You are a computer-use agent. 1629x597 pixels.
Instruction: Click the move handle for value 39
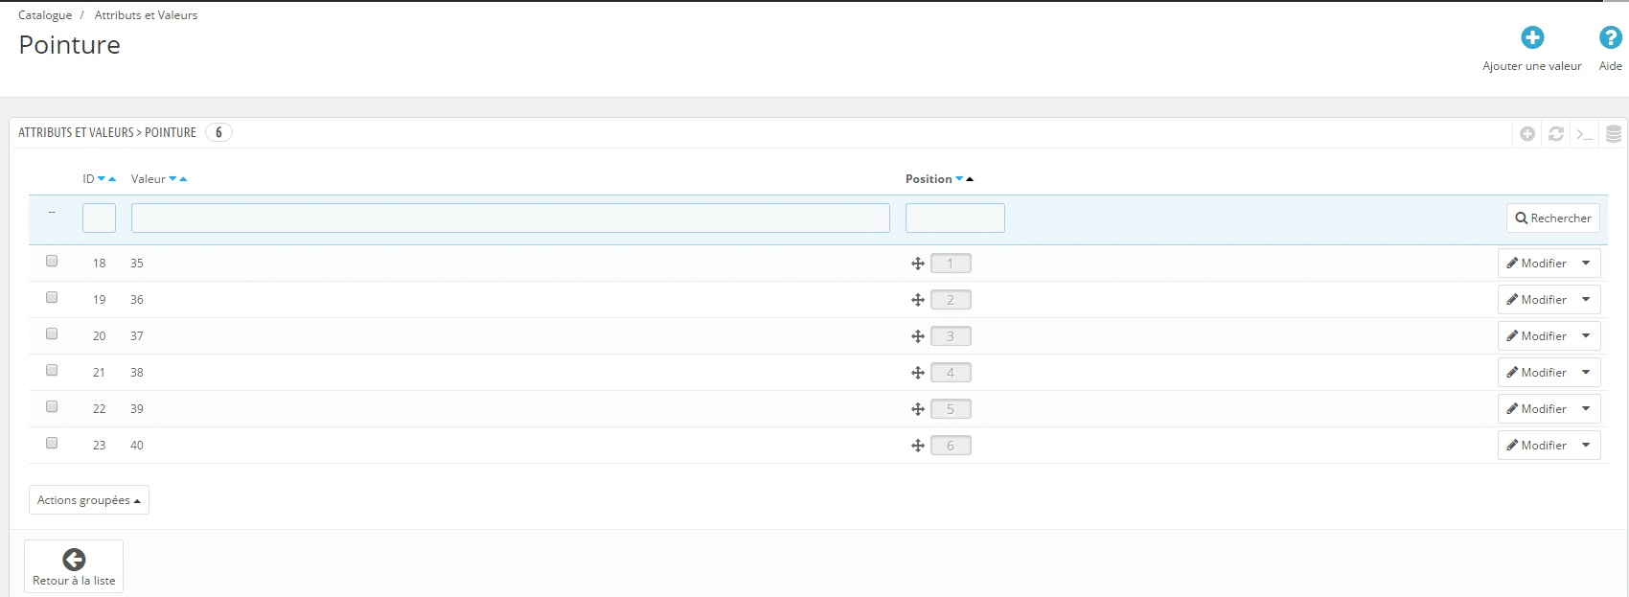pyautogui.click(x=918, y=409)
